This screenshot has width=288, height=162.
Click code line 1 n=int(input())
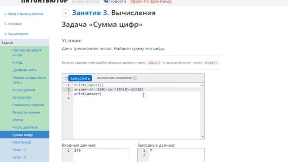click(x=89, y=85)
